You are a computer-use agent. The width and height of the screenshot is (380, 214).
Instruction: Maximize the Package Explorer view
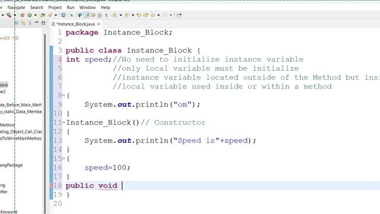[43, 23]
